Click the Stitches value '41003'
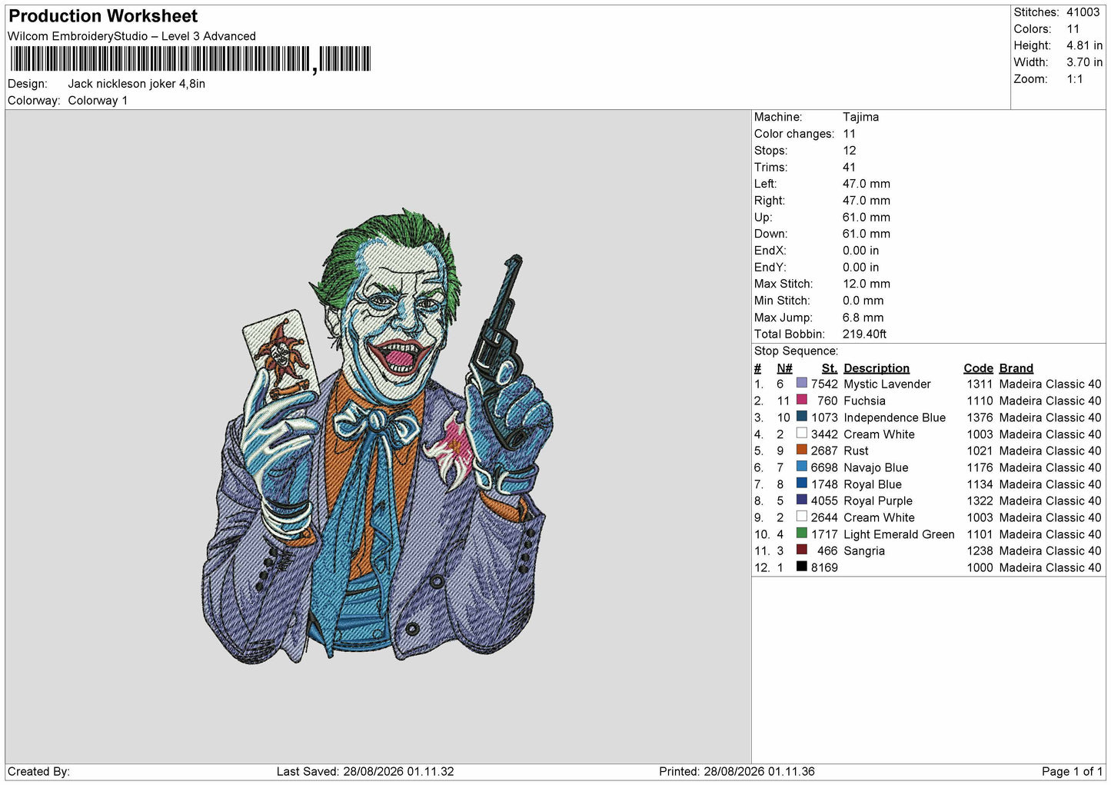The image size is (1111, 785). pos(1083,12)
